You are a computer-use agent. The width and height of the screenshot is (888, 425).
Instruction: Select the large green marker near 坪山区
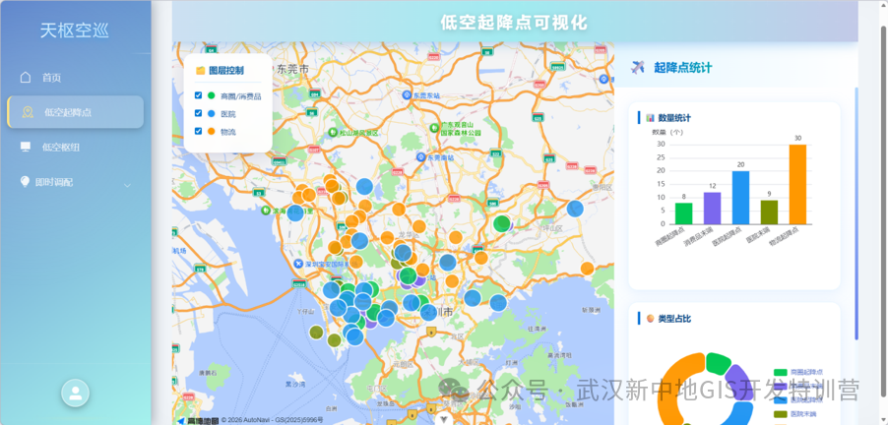point(502,223)
